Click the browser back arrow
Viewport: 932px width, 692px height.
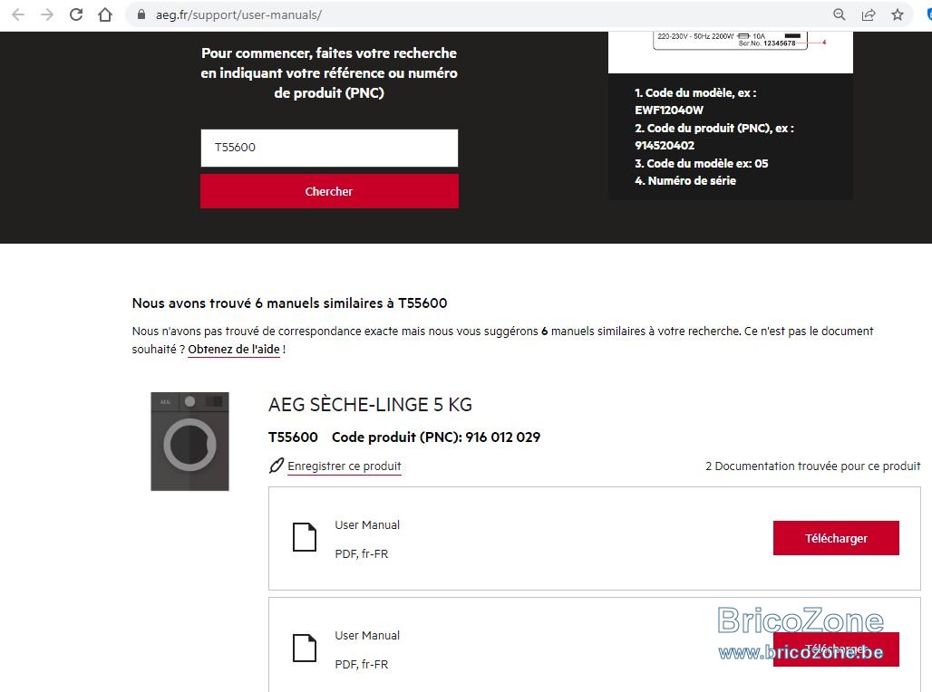18,14
